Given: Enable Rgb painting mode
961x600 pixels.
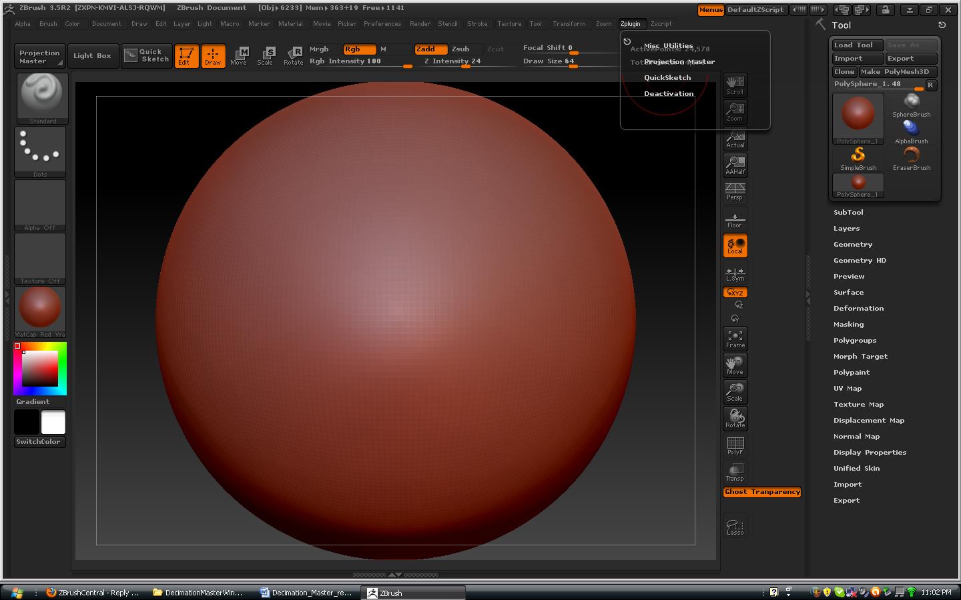Looking at the screenshot, I should 360,49.
